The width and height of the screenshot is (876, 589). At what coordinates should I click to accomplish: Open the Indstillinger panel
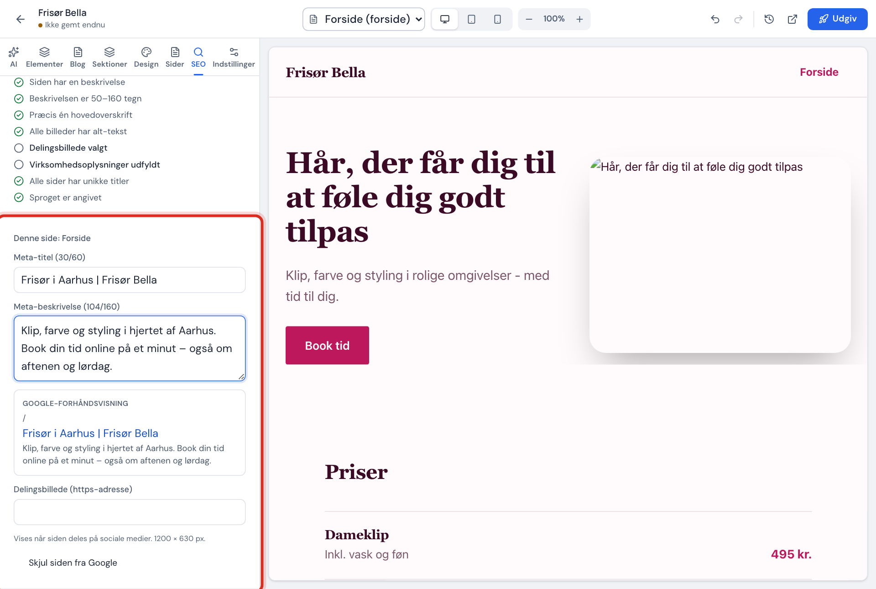[x=234, y=58]
